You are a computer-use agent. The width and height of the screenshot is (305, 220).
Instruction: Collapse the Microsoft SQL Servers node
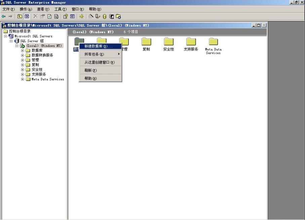(6, 36)
